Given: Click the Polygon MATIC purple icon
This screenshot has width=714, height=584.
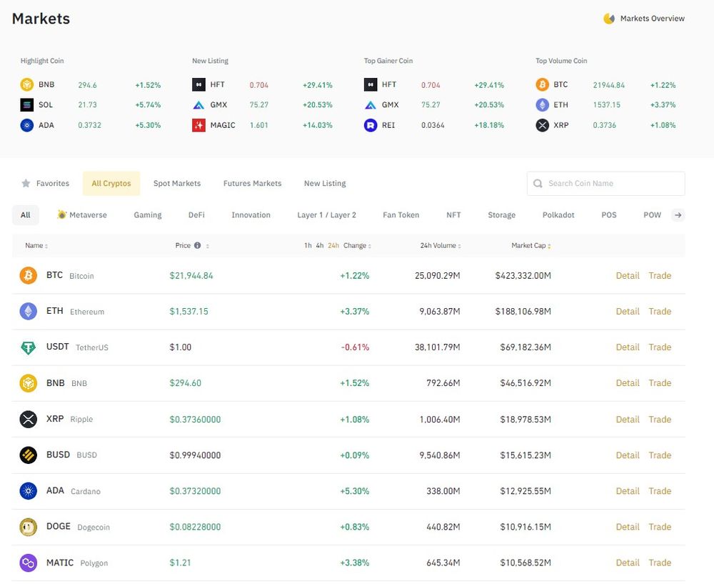Looking at the screenshot, I should point(29,563).
